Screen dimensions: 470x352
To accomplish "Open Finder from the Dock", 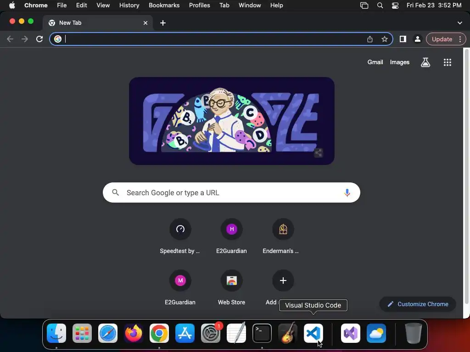I will (x=56, y=333).
